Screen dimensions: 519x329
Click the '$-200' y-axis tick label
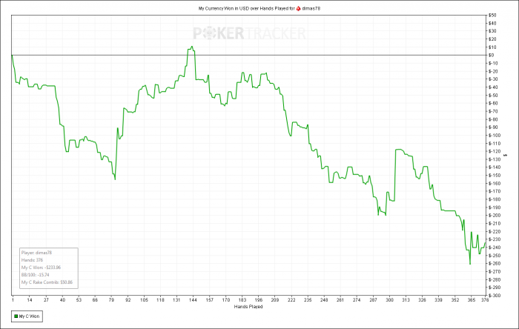pyautogui.click(x=494, y=215)
